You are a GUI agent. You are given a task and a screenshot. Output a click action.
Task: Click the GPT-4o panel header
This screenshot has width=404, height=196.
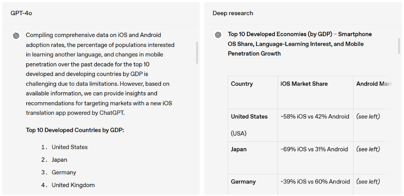pyautogui.click(x=21, y=13)
